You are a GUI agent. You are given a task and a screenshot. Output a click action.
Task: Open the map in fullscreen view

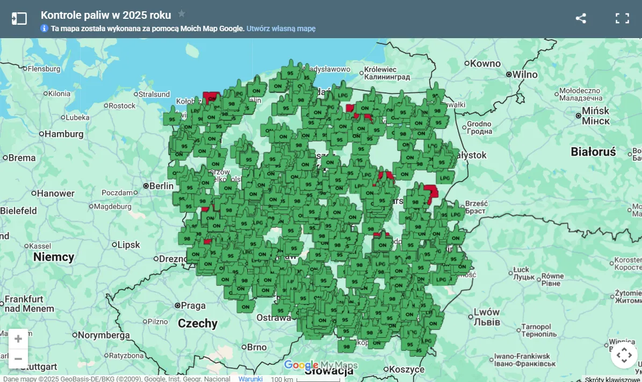[x=622, y=18]
